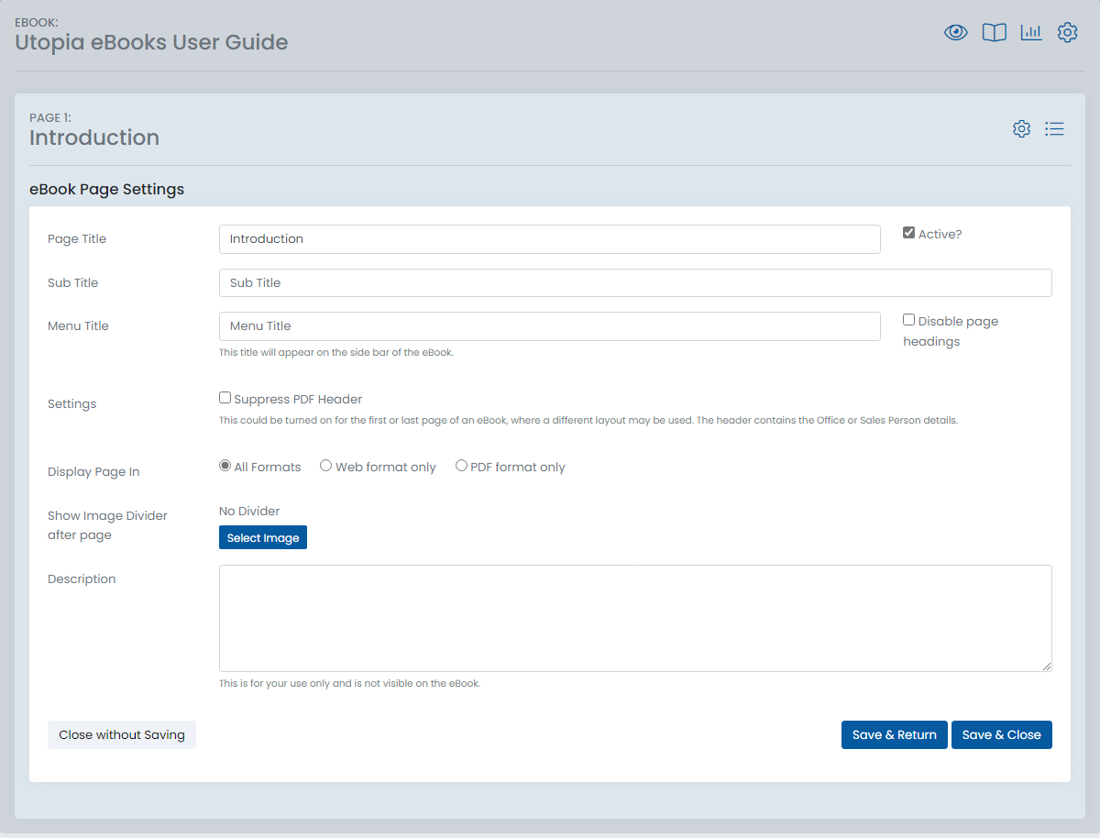This screenshot has height=838, width=1100.
Task: Select PDF format only radio option
Action: coord(461,466)
